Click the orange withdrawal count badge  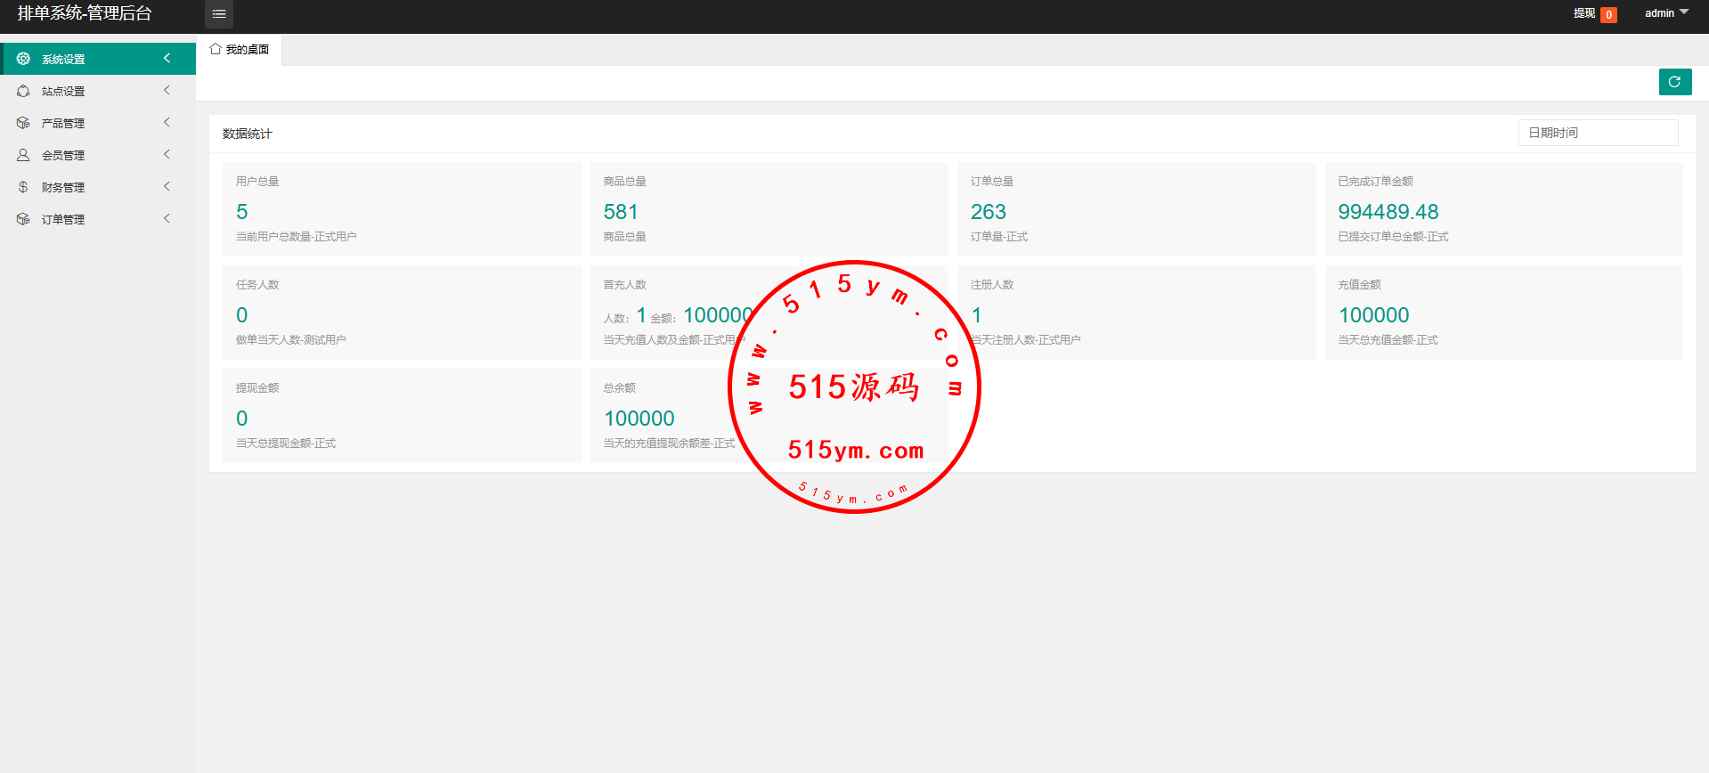[1608, 14]
